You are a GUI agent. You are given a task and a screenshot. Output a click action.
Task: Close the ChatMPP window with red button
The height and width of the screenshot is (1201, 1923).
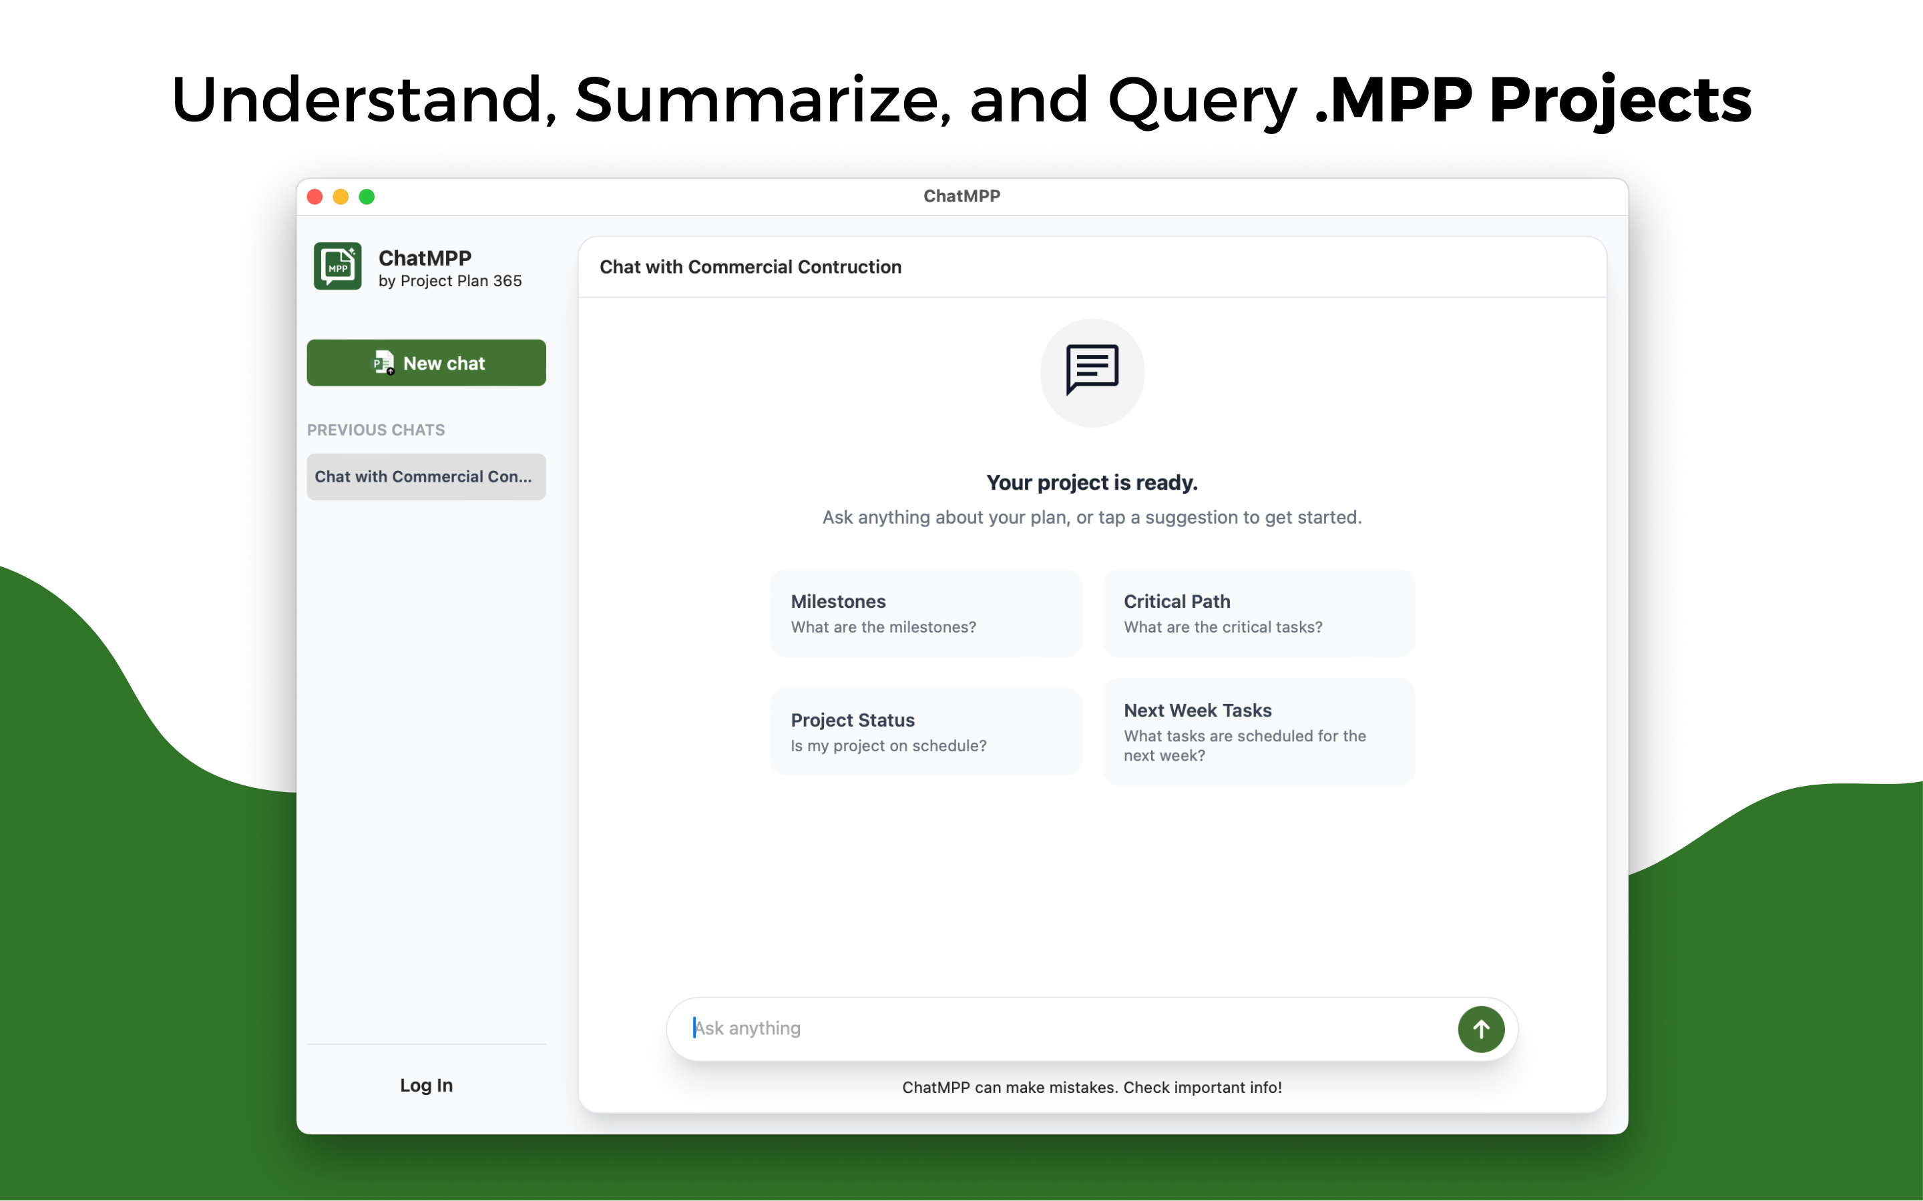[314, 197]
